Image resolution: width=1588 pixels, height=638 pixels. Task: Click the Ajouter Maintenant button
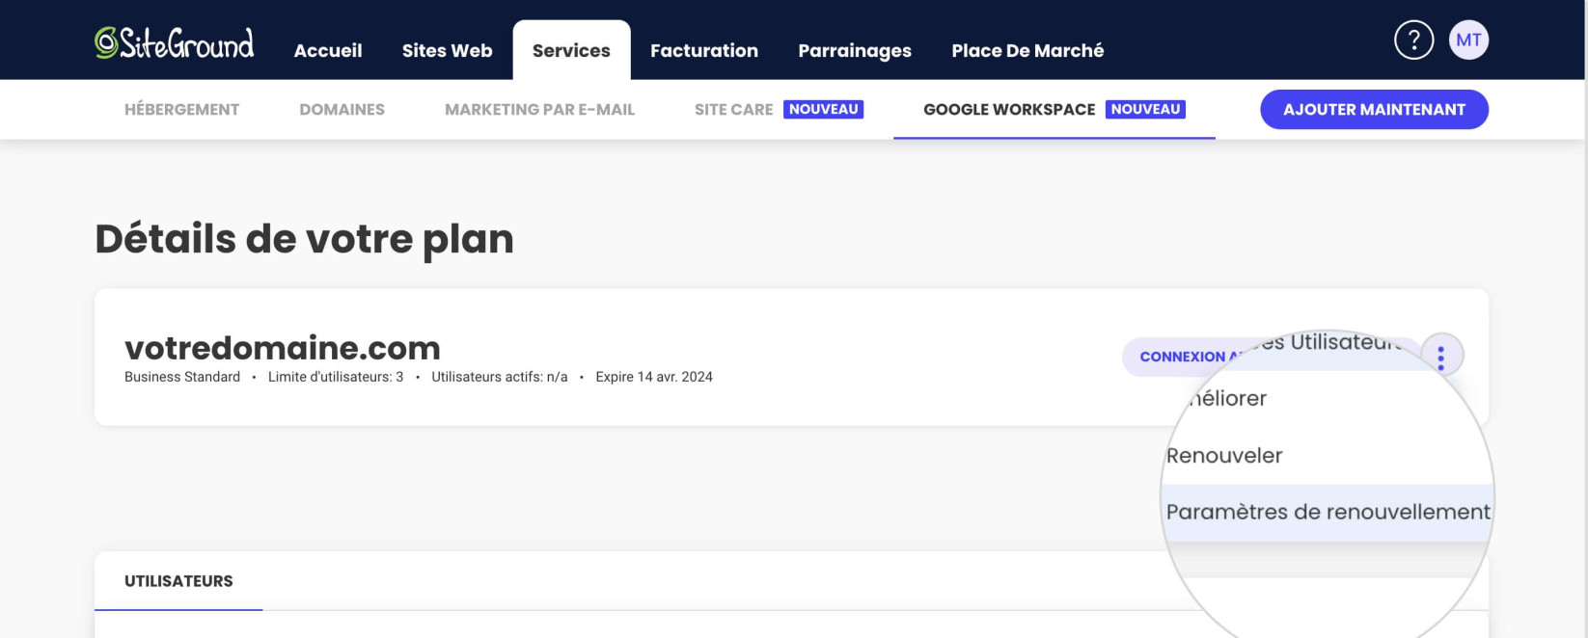pyautogui.click(x=1374, y=110)
